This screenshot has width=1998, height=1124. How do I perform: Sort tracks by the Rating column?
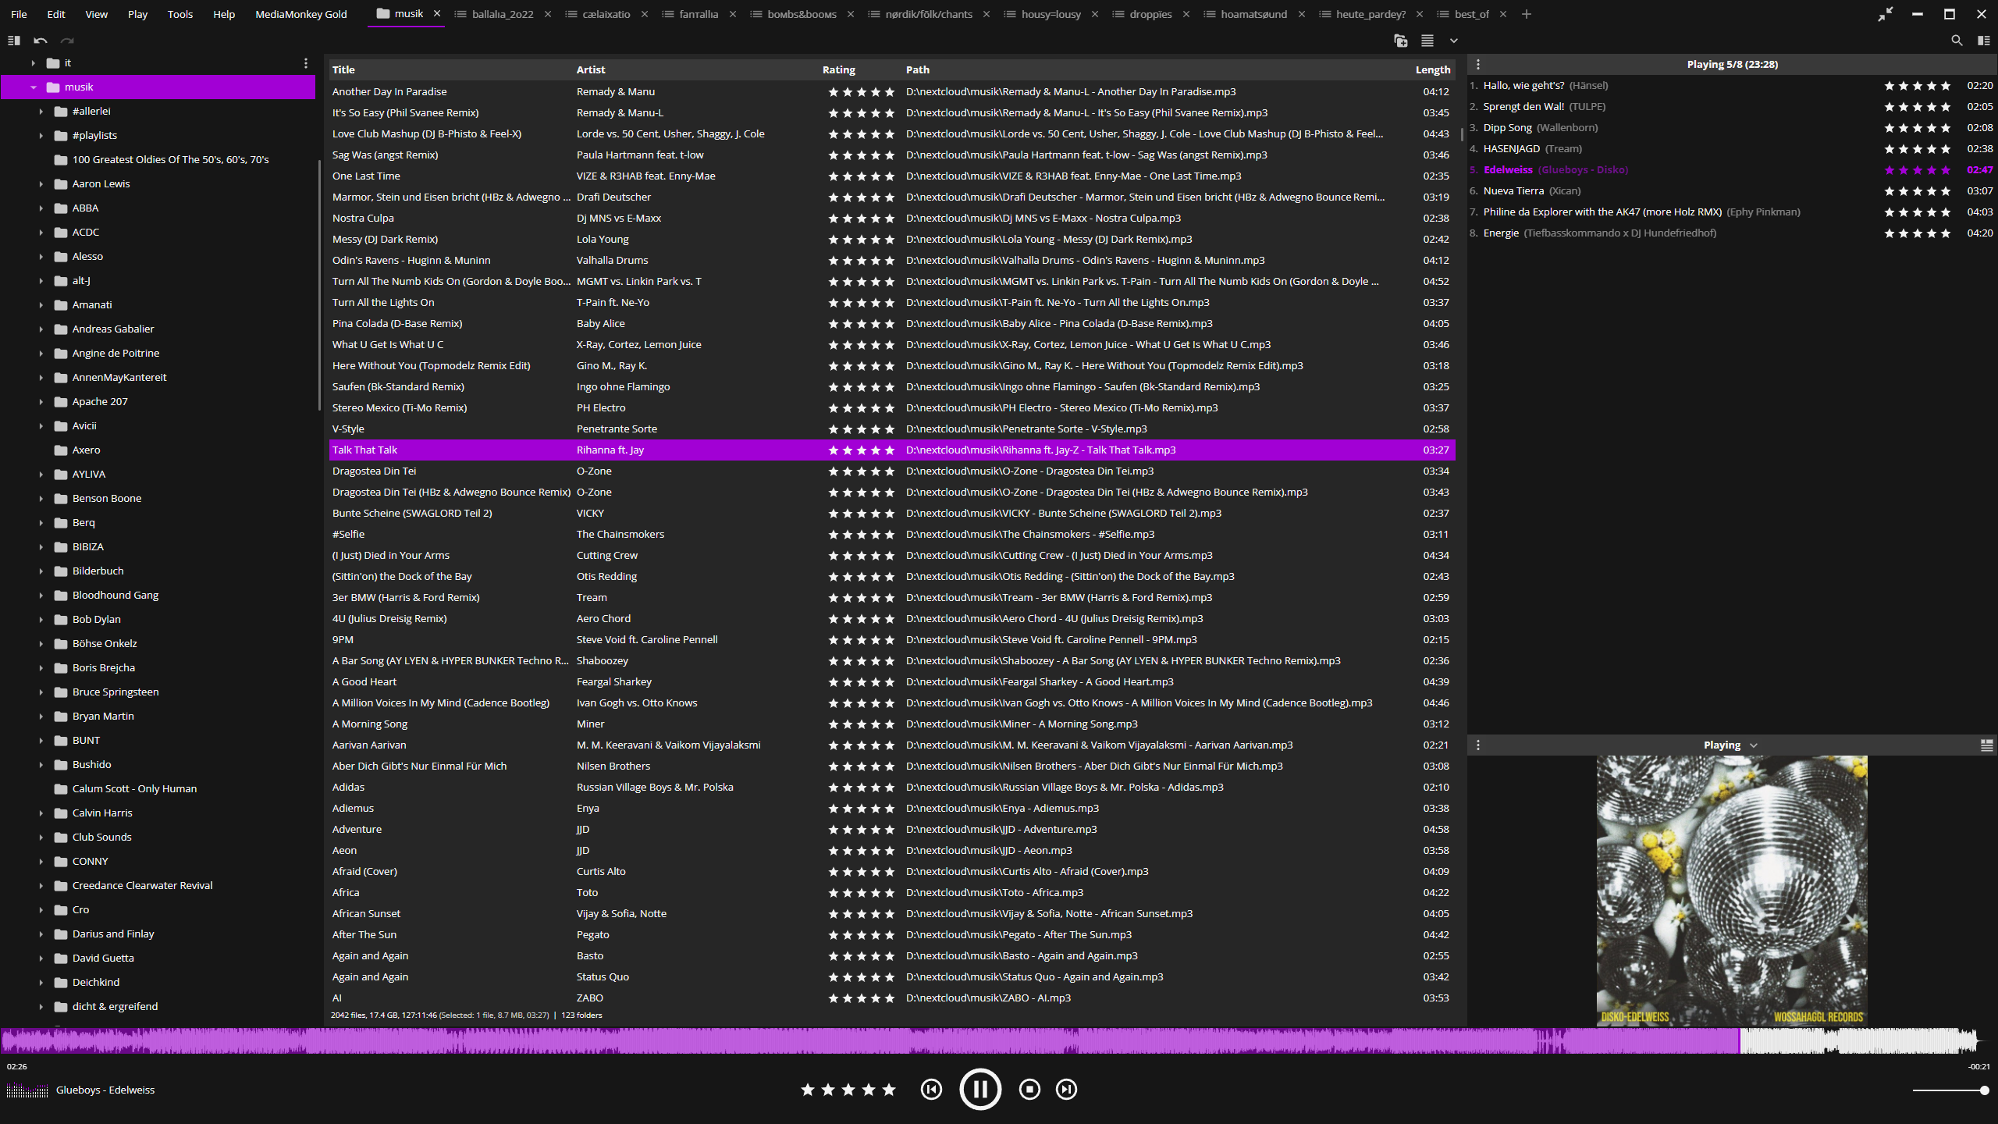(839, 70)
